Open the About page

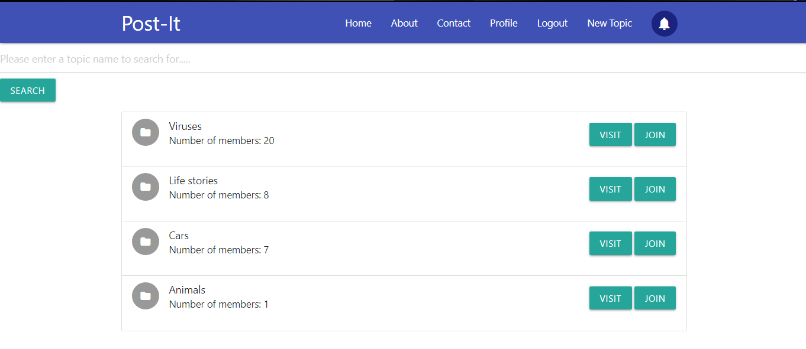pos(404,23)
